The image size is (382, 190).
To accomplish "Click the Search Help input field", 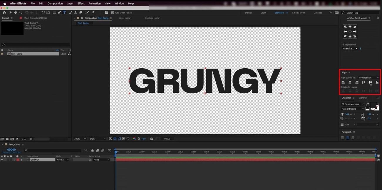I will coord(361,13).
